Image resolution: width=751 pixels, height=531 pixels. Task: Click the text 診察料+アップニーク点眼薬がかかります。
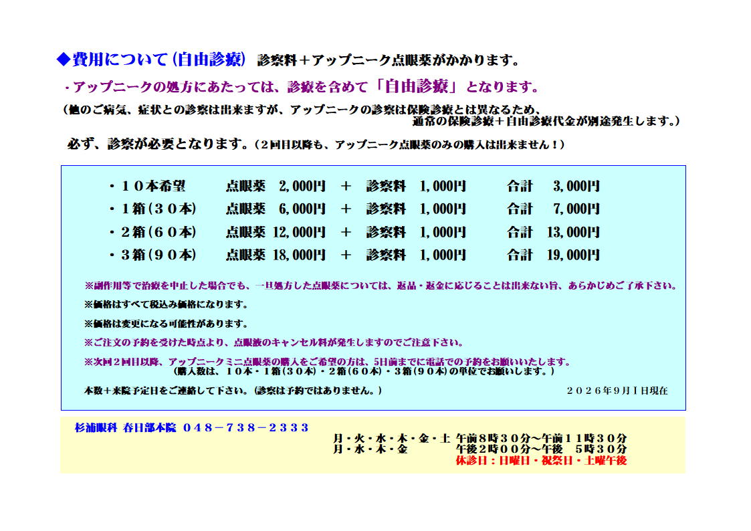coord(389,60)
